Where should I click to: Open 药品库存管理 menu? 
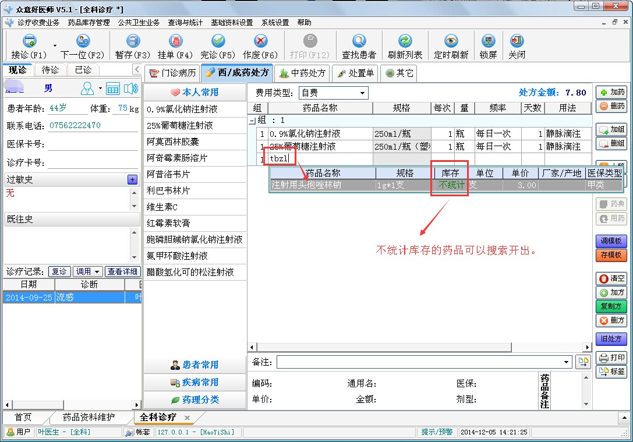(x=89, y=23)
